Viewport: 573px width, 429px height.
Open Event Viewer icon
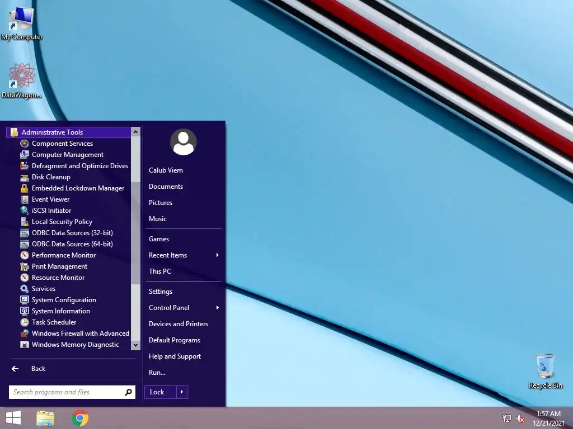pos(25,199)
